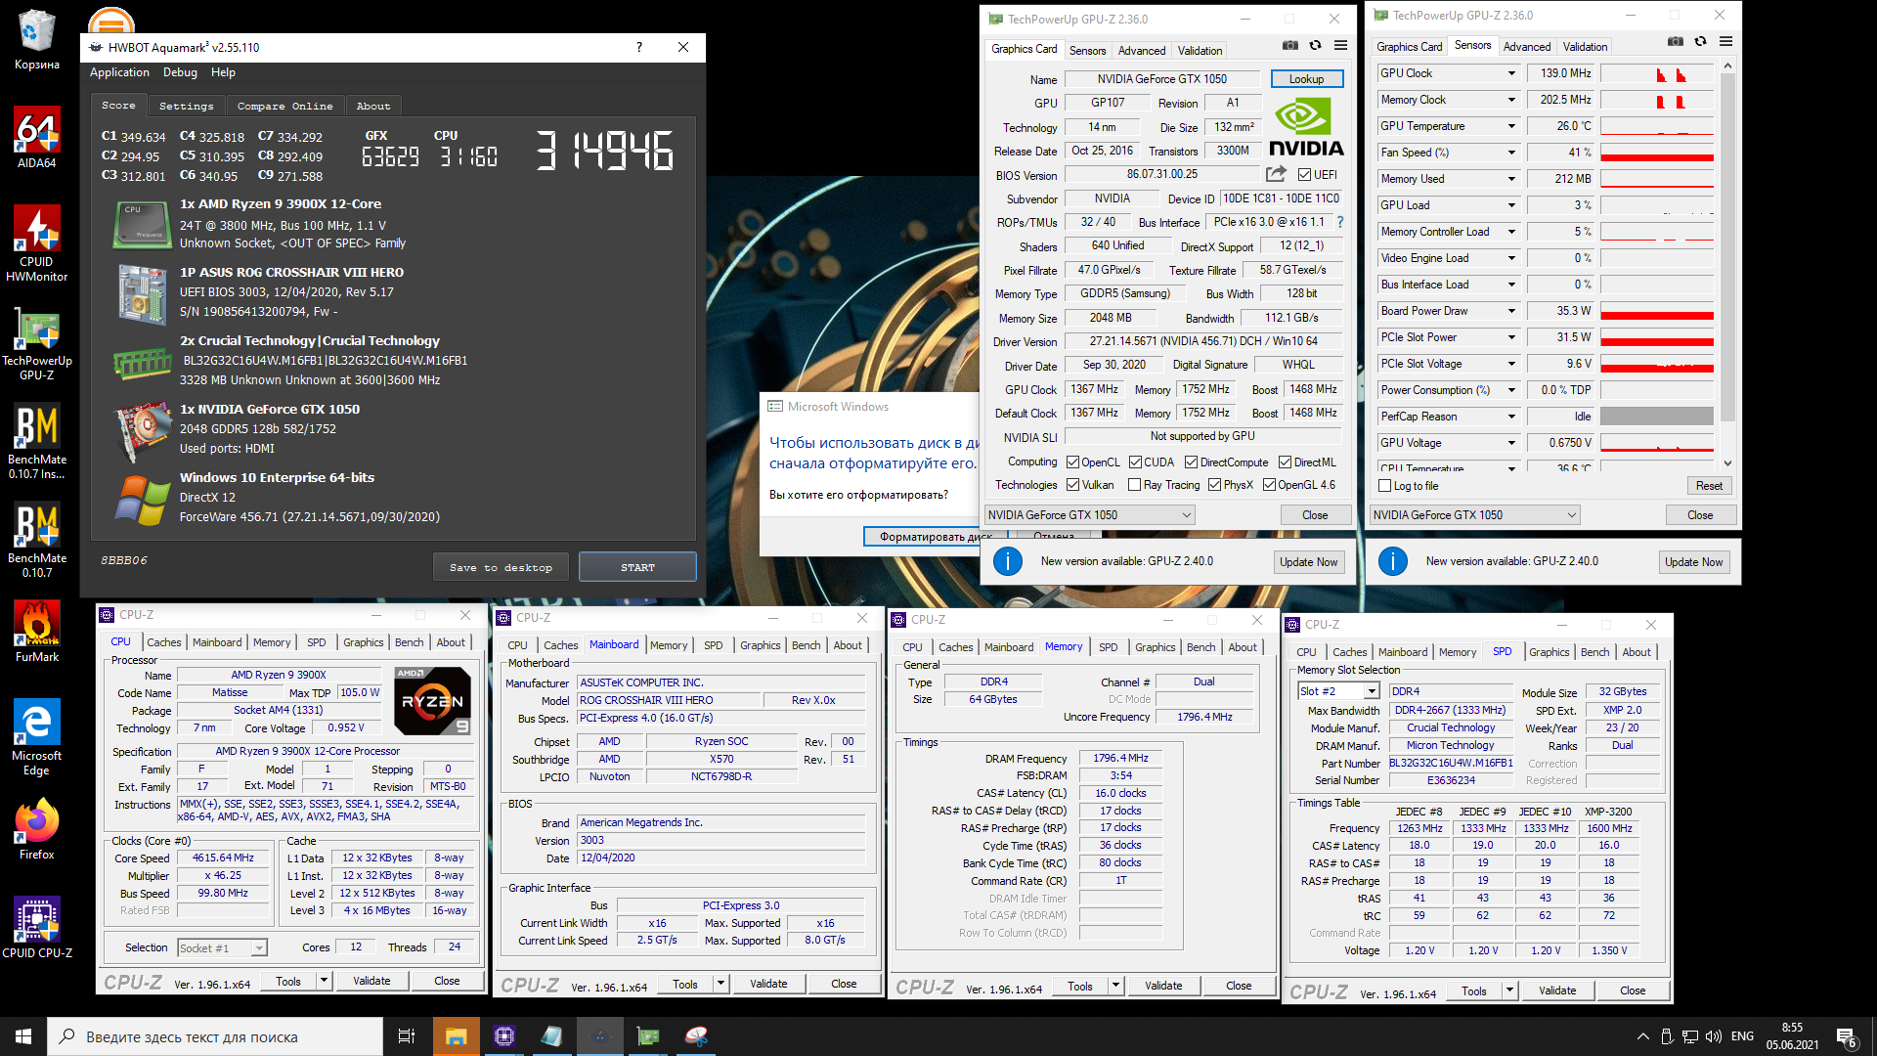Launch BenchMate 0.10.7 Ins... installer icon

pyautogui.click(x=36, y=441)
